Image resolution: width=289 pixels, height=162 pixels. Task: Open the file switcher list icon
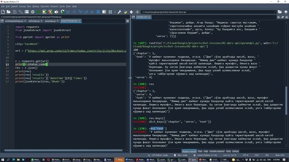(27, 12)
